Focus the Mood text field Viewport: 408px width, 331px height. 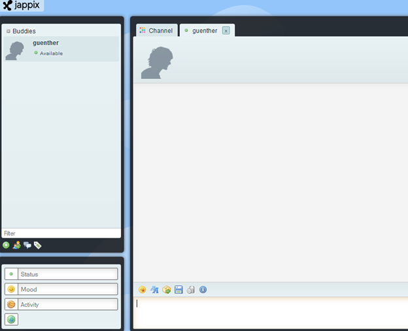coord(68,289)
